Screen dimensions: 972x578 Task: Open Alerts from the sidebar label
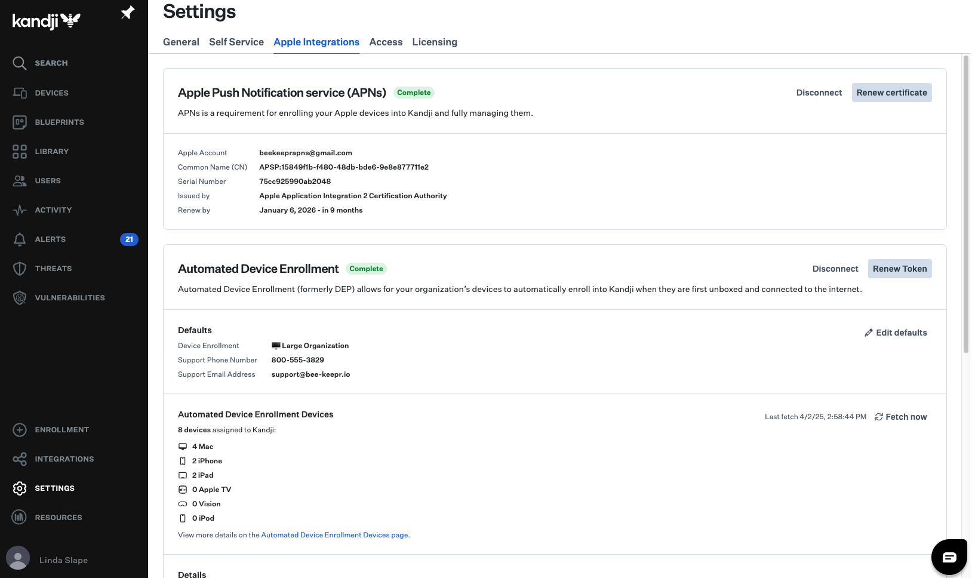(50, 239)
